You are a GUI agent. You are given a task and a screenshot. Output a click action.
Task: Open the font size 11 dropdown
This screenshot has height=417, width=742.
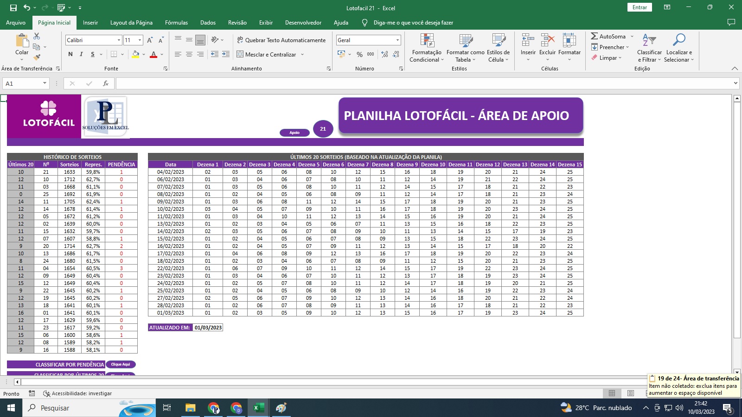[140, 40]
